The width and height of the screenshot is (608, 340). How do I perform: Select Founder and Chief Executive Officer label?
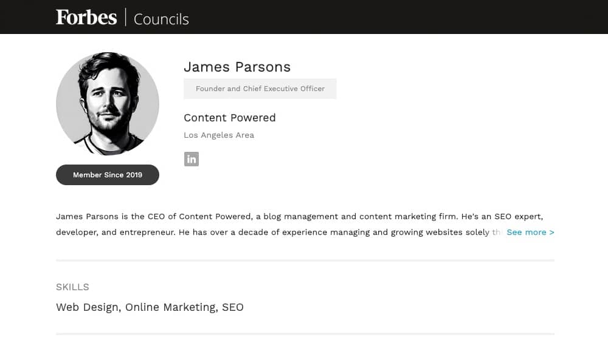pos(260,89)
